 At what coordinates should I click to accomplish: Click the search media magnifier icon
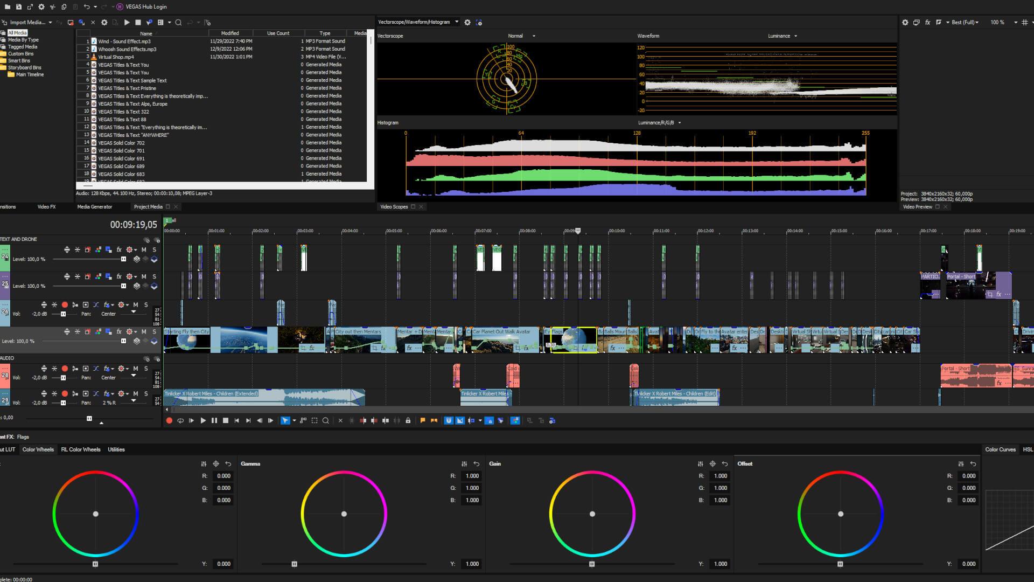click(178, 23)
